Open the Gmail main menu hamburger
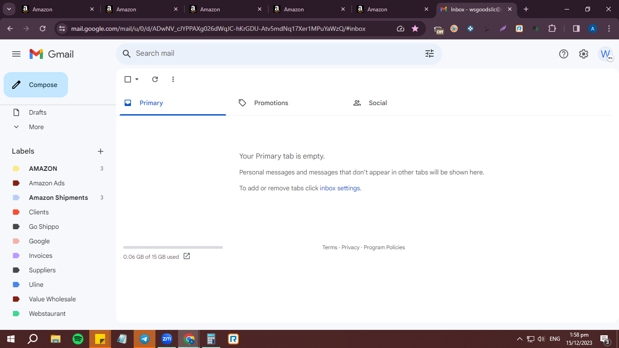 click(16, 54)
